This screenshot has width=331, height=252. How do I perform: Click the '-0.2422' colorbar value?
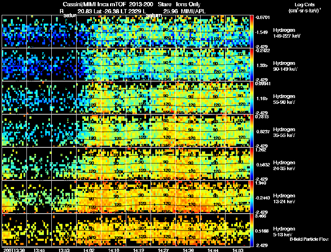(262, 50)
